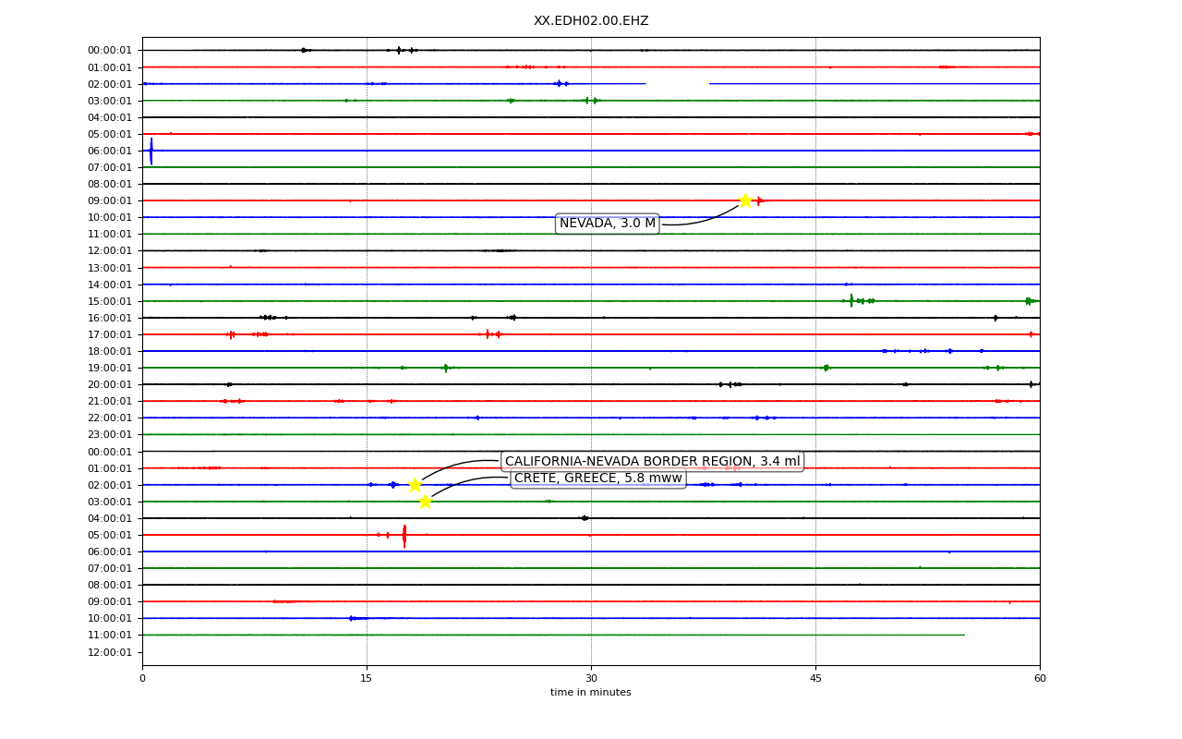
Task: Click the large red spike on the second 05:00:01 trace
Action: 404,536
